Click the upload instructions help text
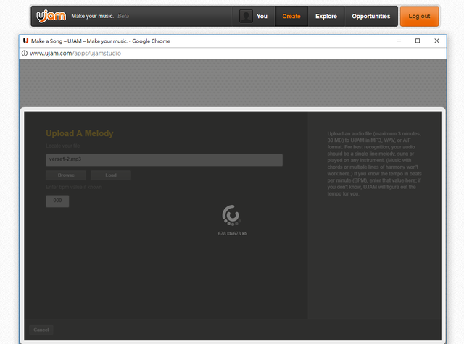 [375, 164]
